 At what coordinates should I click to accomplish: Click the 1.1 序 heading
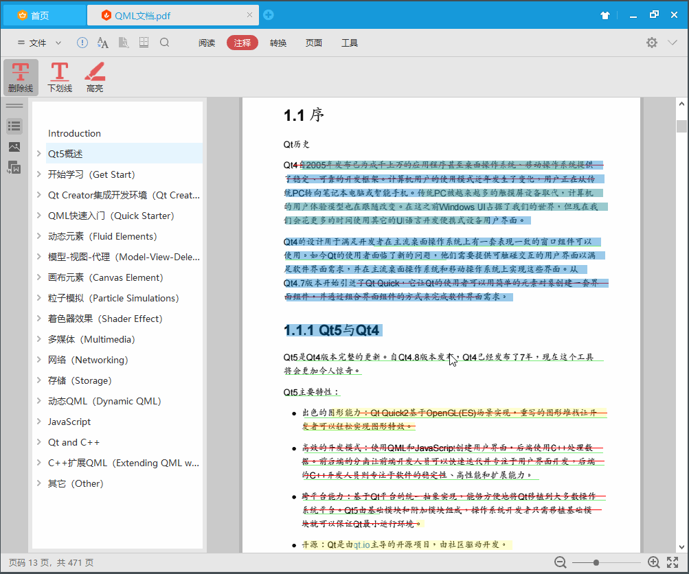pyautogui.click(x=304, y=115)
